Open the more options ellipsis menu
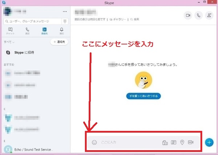This screenshot has height=155, width=218. pos(65,12)
